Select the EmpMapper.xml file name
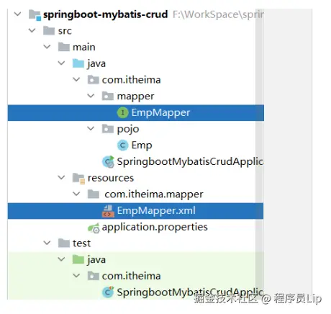The width and height of the screenshot is (331, 314). click(x=156, y=211)
